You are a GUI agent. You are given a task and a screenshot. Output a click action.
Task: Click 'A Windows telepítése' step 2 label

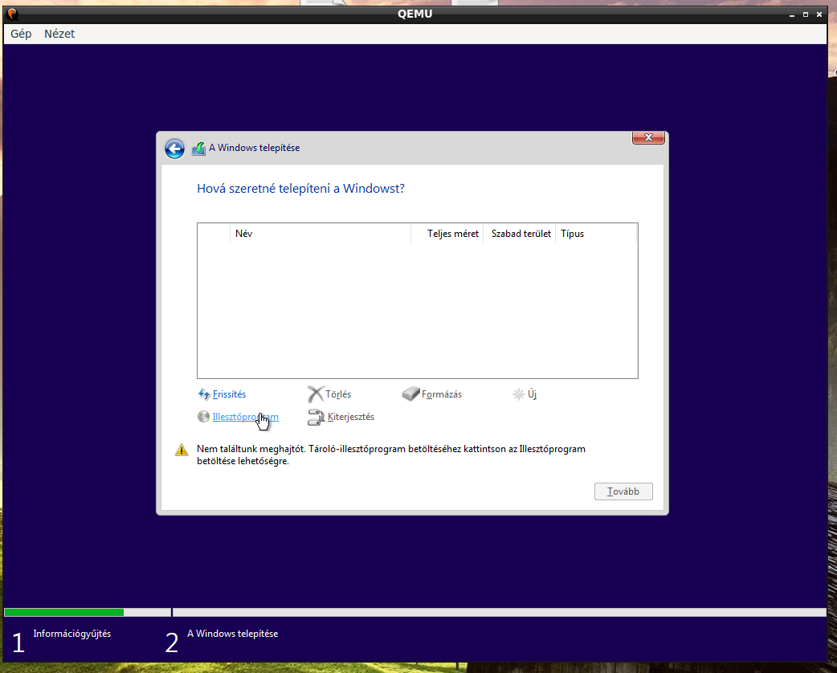pos(232,634)
